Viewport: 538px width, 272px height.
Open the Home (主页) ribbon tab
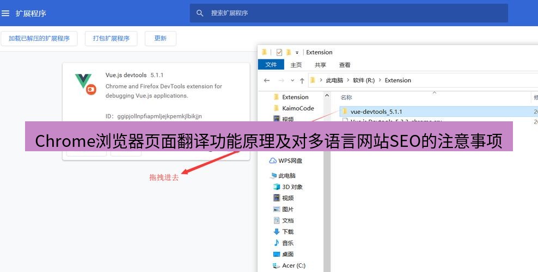coord(296,65)
